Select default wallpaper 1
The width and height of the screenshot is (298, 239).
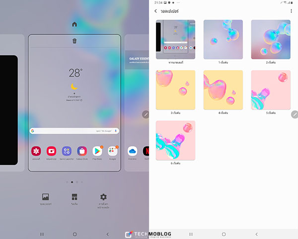pyautogui.click(x=223, y=39)
